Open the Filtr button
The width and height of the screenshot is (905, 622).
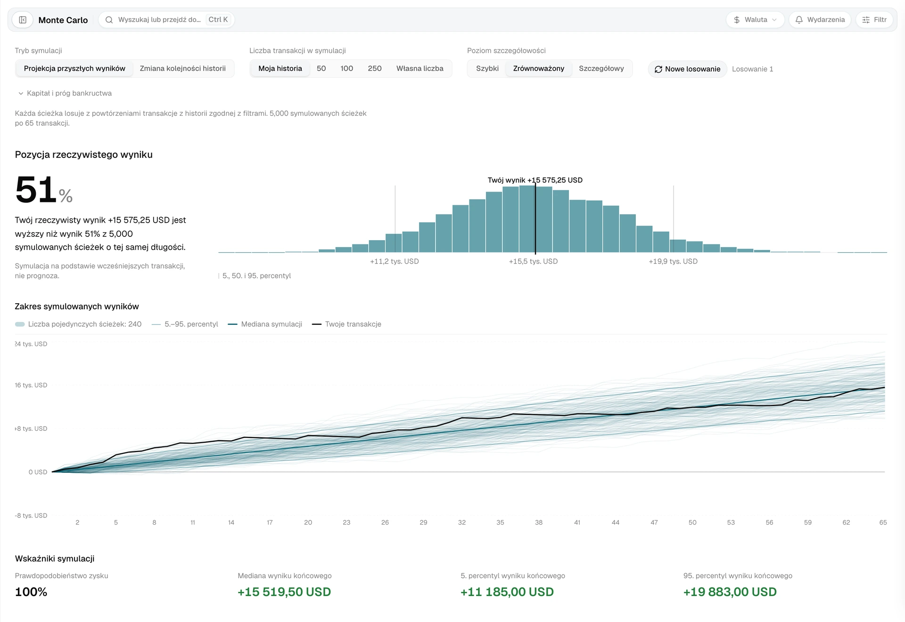coord(874,20)
